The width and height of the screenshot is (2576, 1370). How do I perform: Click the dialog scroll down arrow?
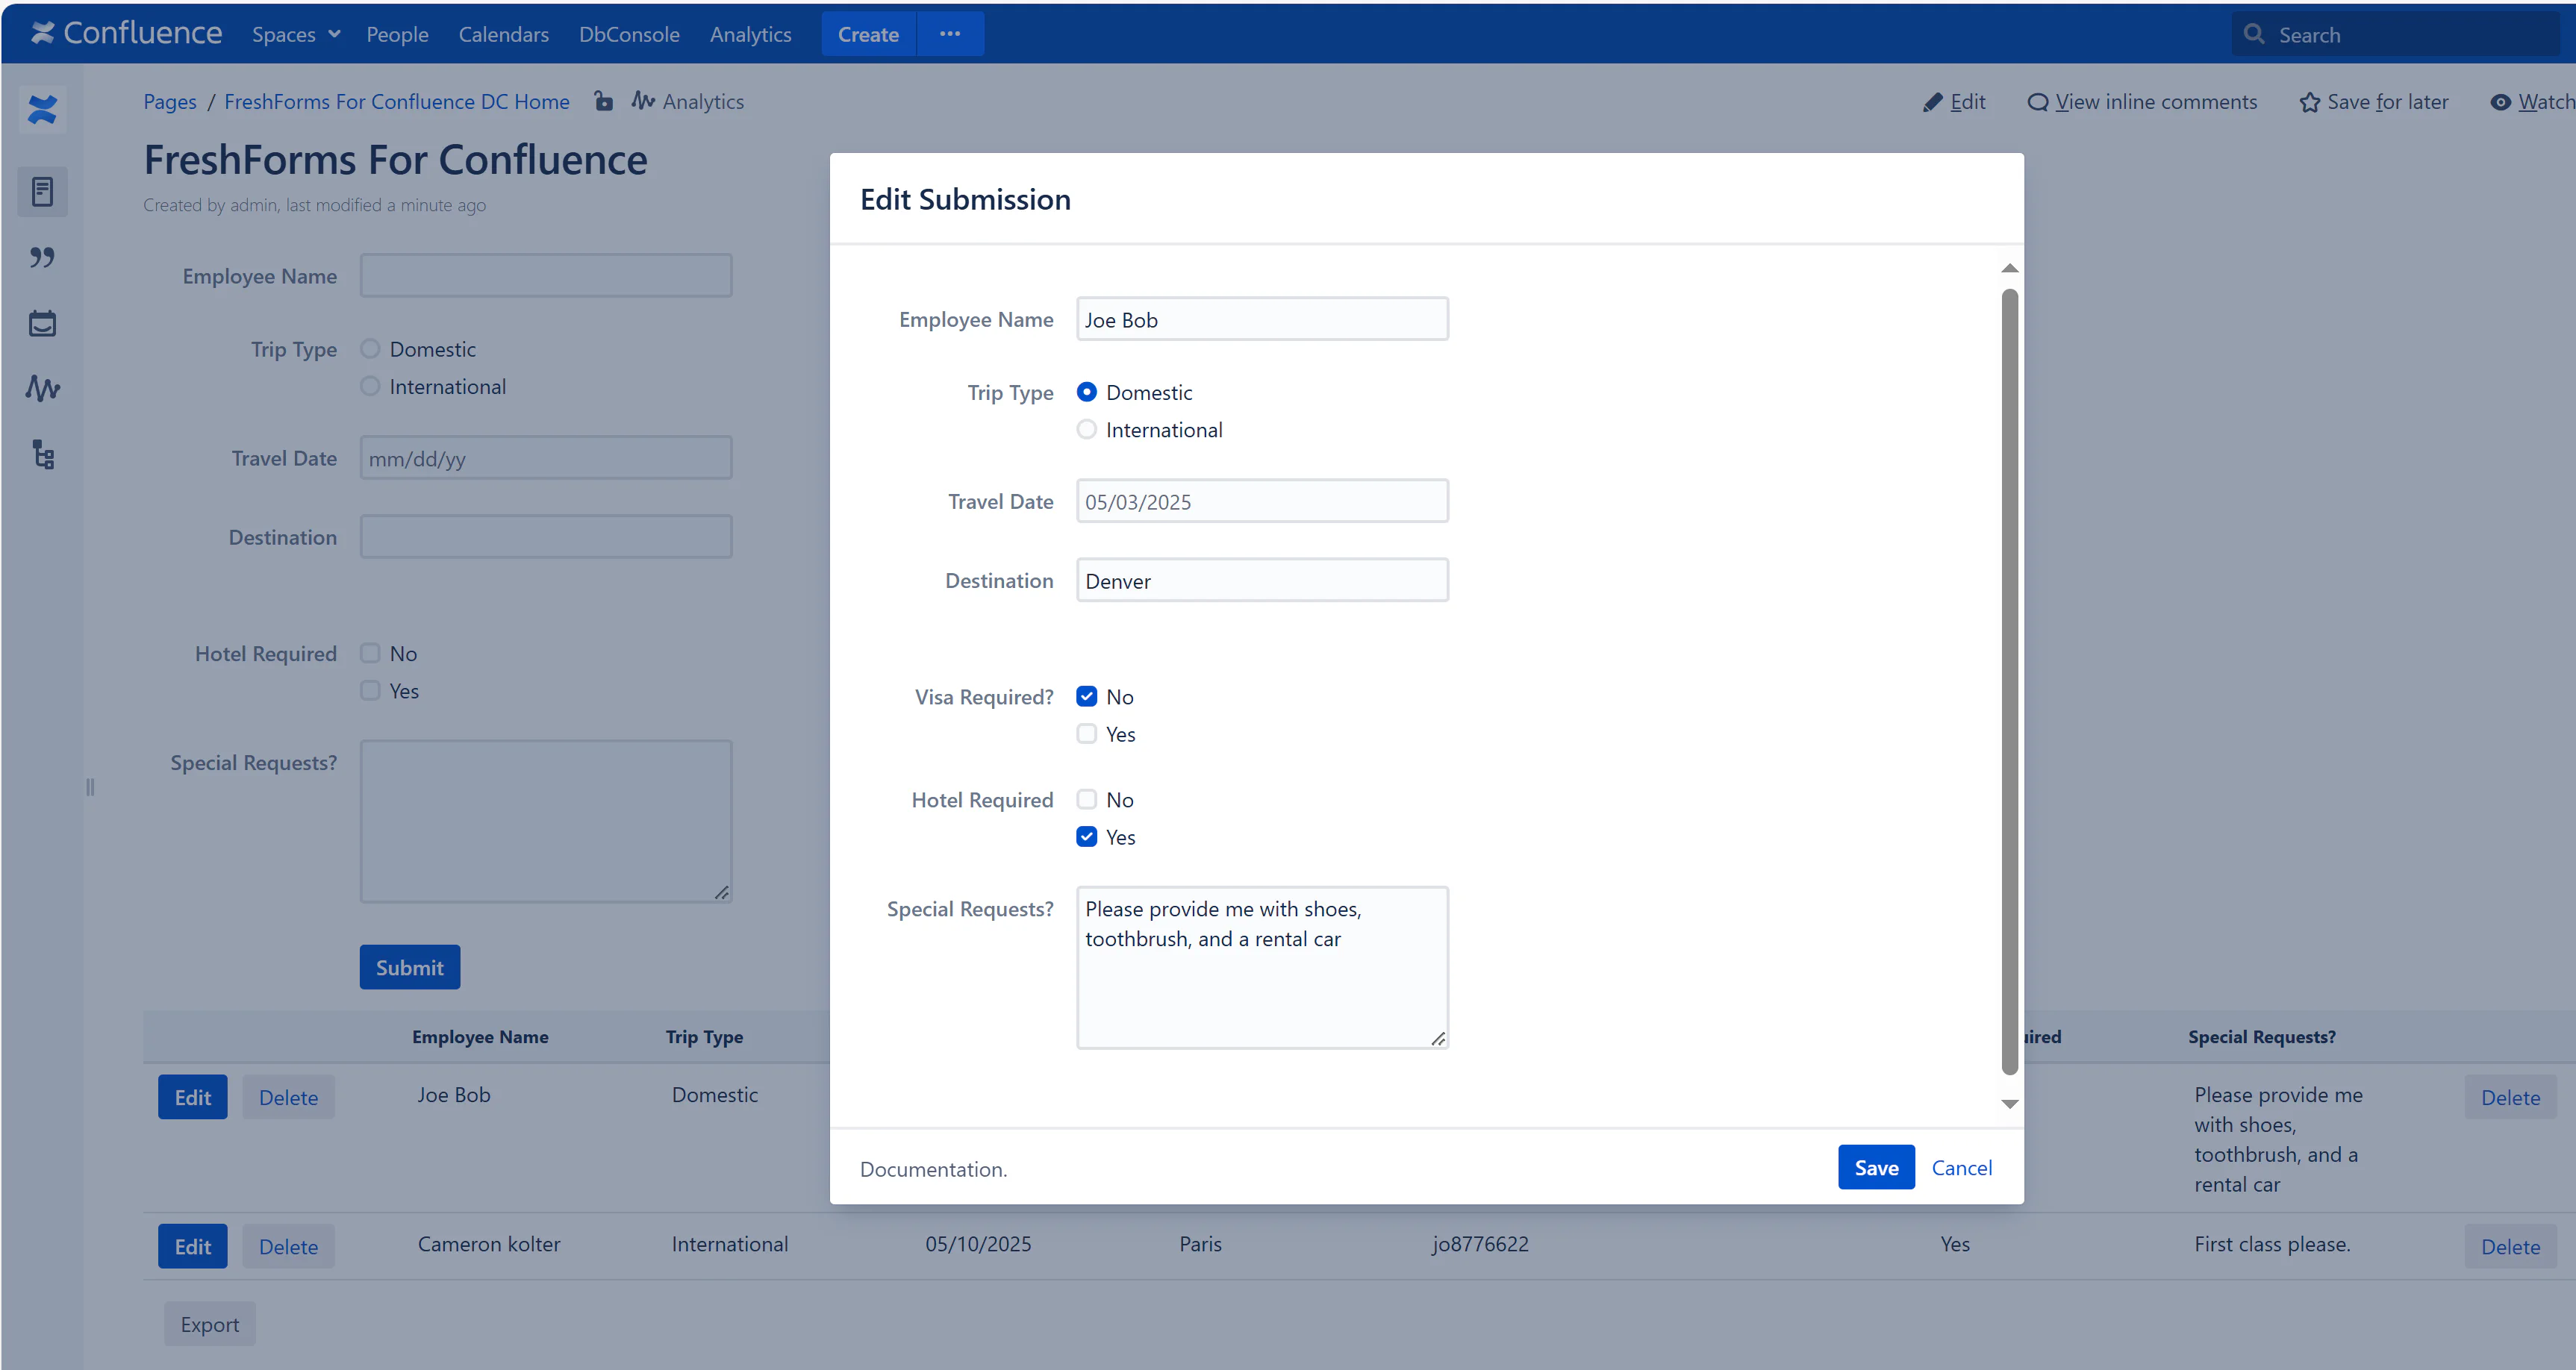pos(2009,1104)
